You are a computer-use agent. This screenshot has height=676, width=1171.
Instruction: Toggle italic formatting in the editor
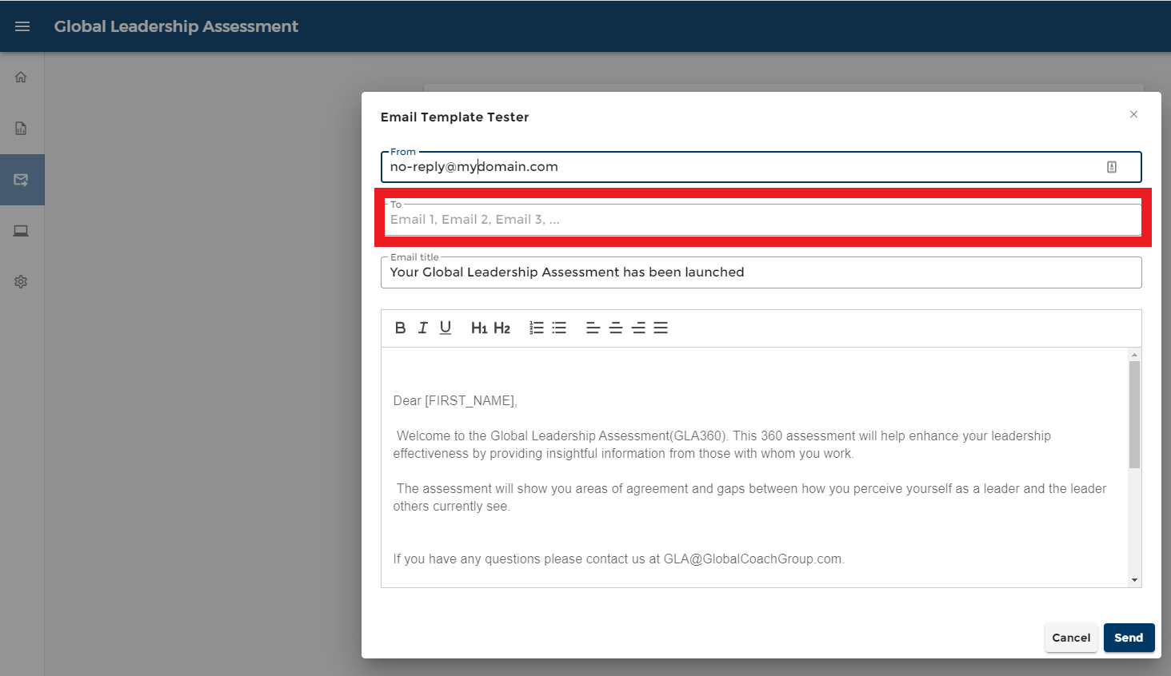tap(423, 328)
